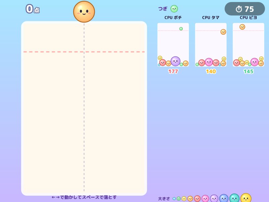Image resolution: width=269 pixels, height=202 pixels.
Task: Click the 75 seconds countdown timer
Action: (245, 9)
